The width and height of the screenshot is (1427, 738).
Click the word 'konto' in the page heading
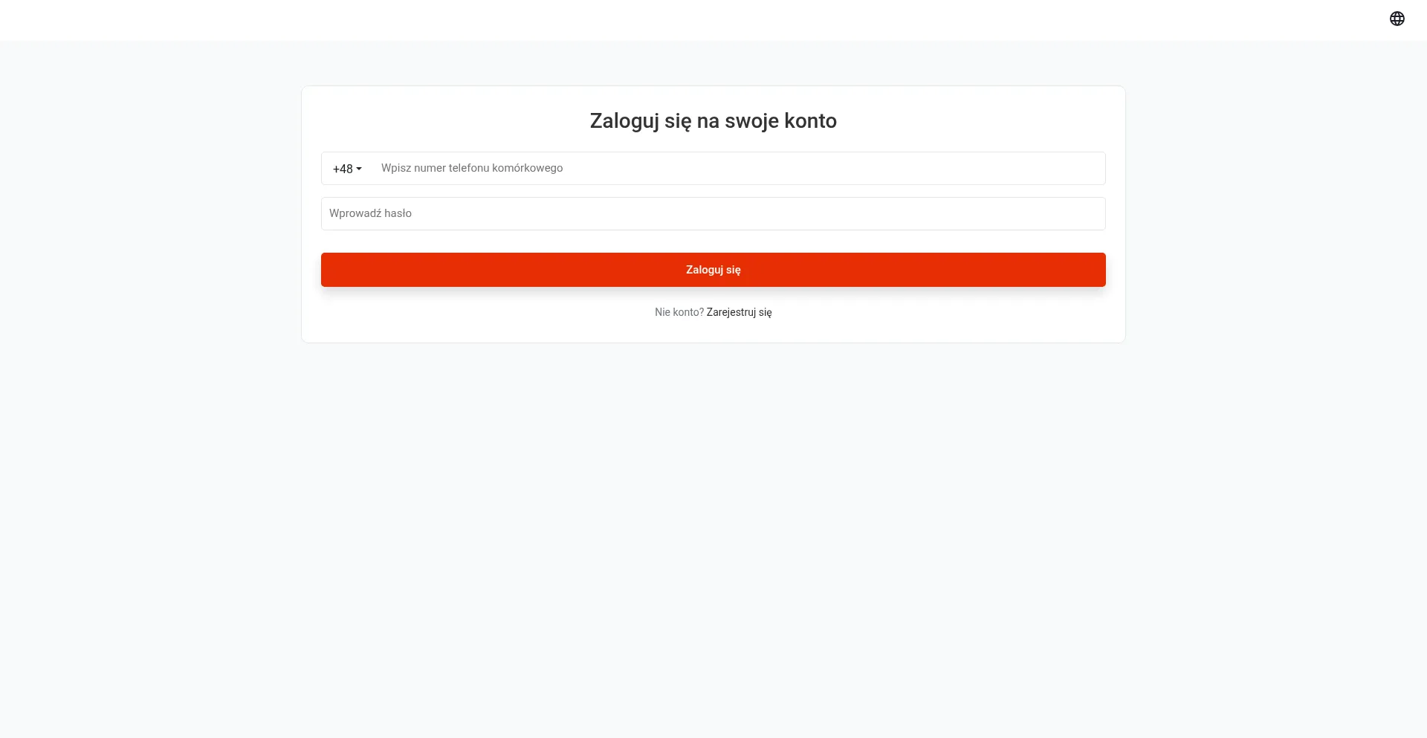click(810, 120)
